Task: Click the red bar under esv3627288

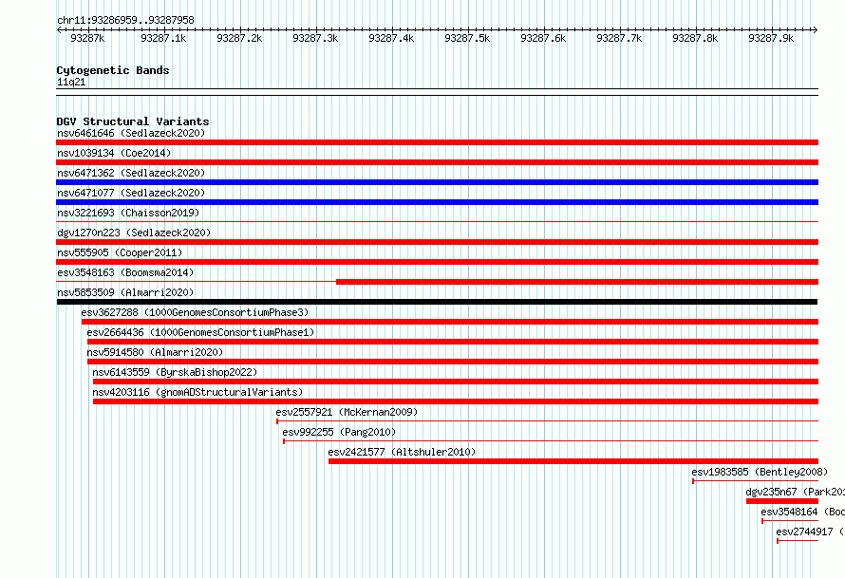Action: click(x=450, y=322)
